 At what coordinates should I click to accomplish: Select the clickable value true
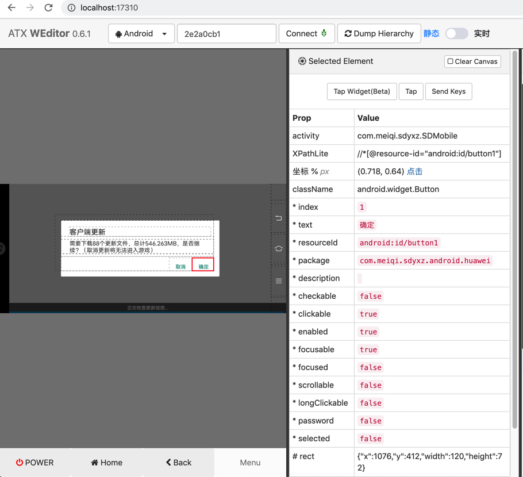click(368, 314)
